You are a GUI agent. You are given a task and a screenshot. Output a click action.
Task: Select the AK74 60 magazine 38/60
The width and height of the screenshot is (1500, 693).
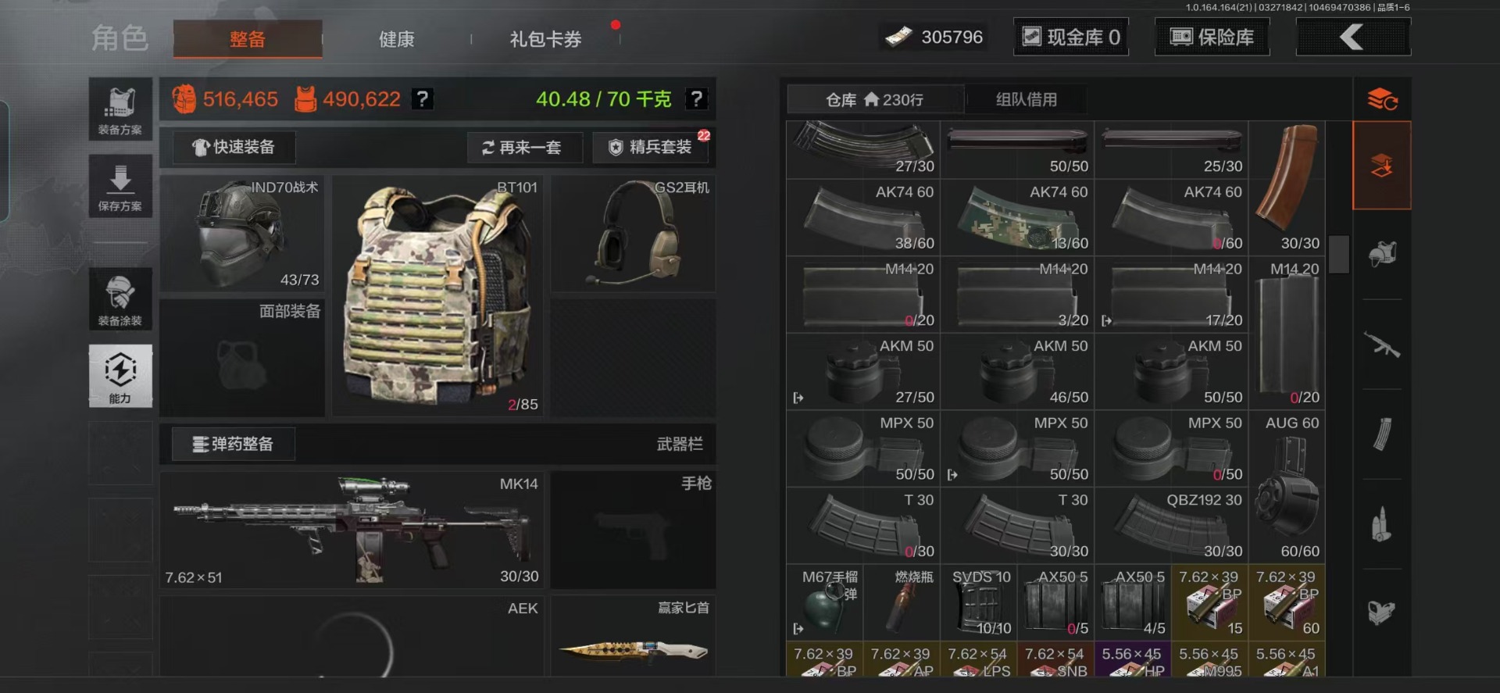863,217
